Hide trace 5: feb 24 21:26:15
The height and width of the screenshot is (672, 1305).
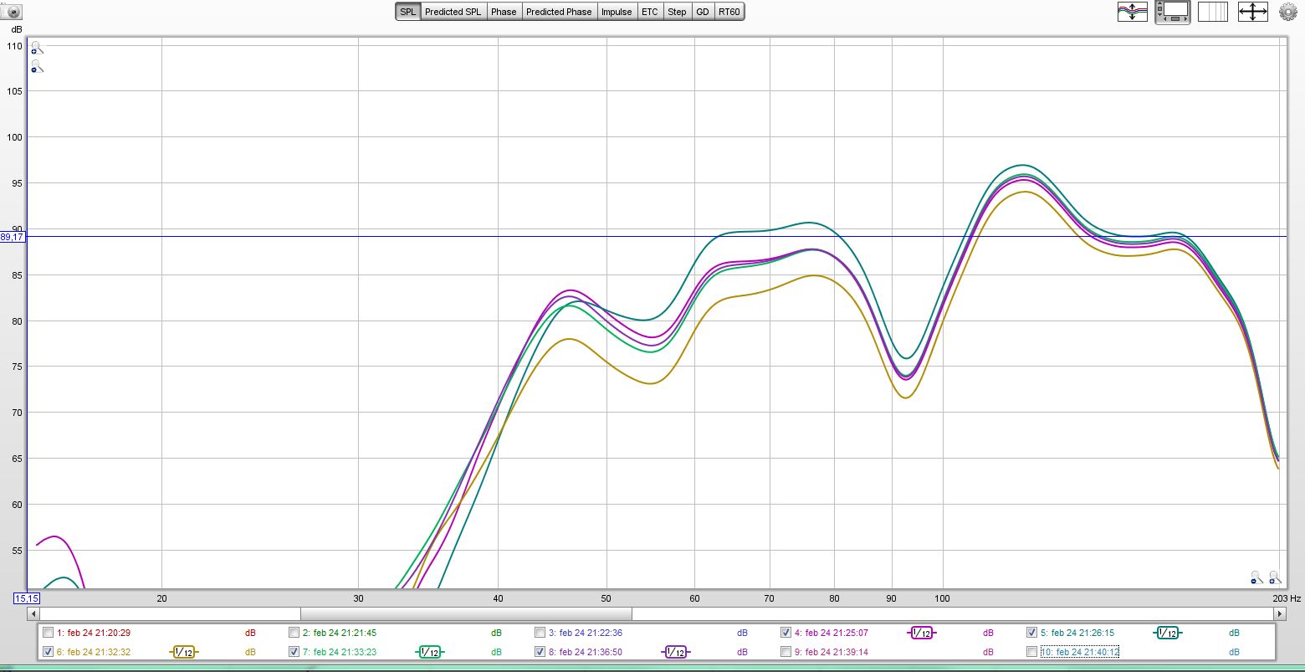click(1031, 633)
